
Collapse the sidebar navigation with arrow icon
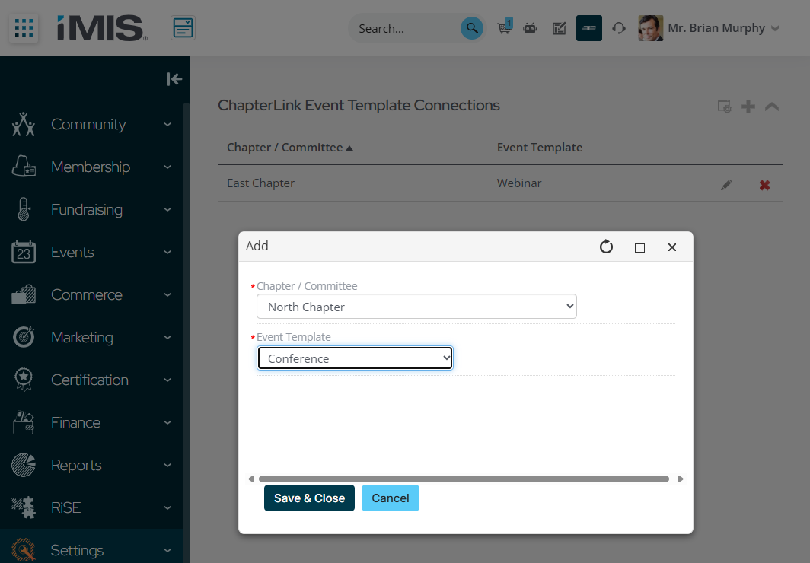point(174,79)
